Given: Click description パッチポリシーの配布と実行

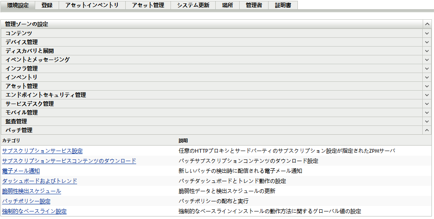Looking at the screenshot, I should click(x=213, y=201).
